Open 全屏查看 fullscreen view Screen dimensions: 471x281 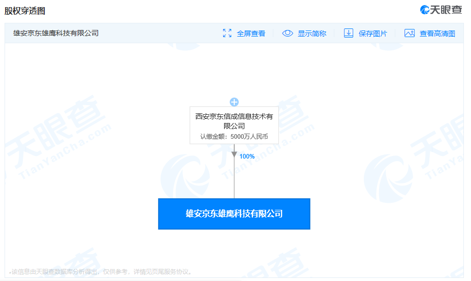pyautogui.click(x=251, y=34)
